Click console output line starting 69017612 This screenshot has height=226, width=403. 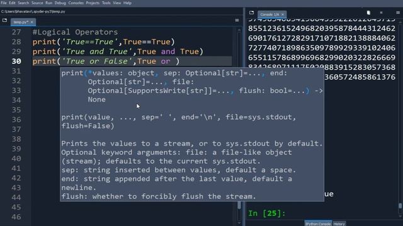coord(322,38)
